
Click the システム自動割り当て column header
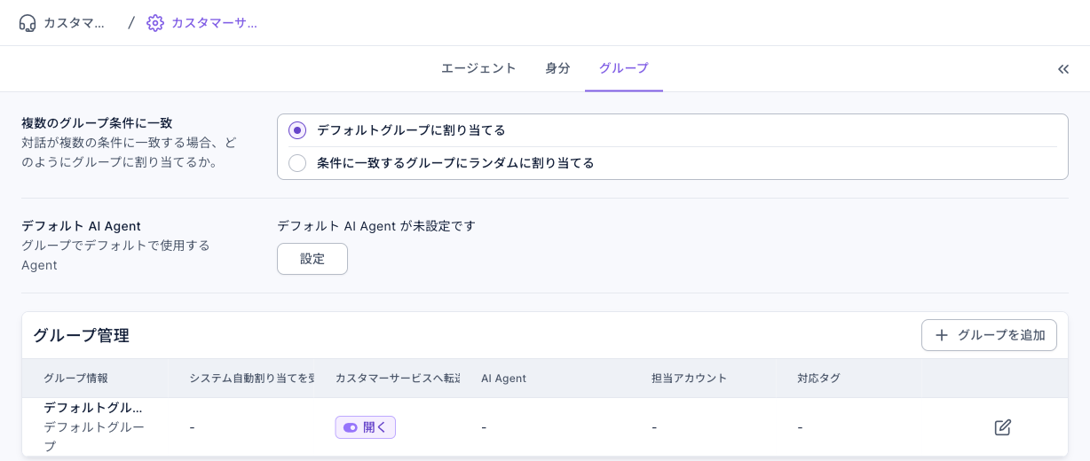[252, 379]
